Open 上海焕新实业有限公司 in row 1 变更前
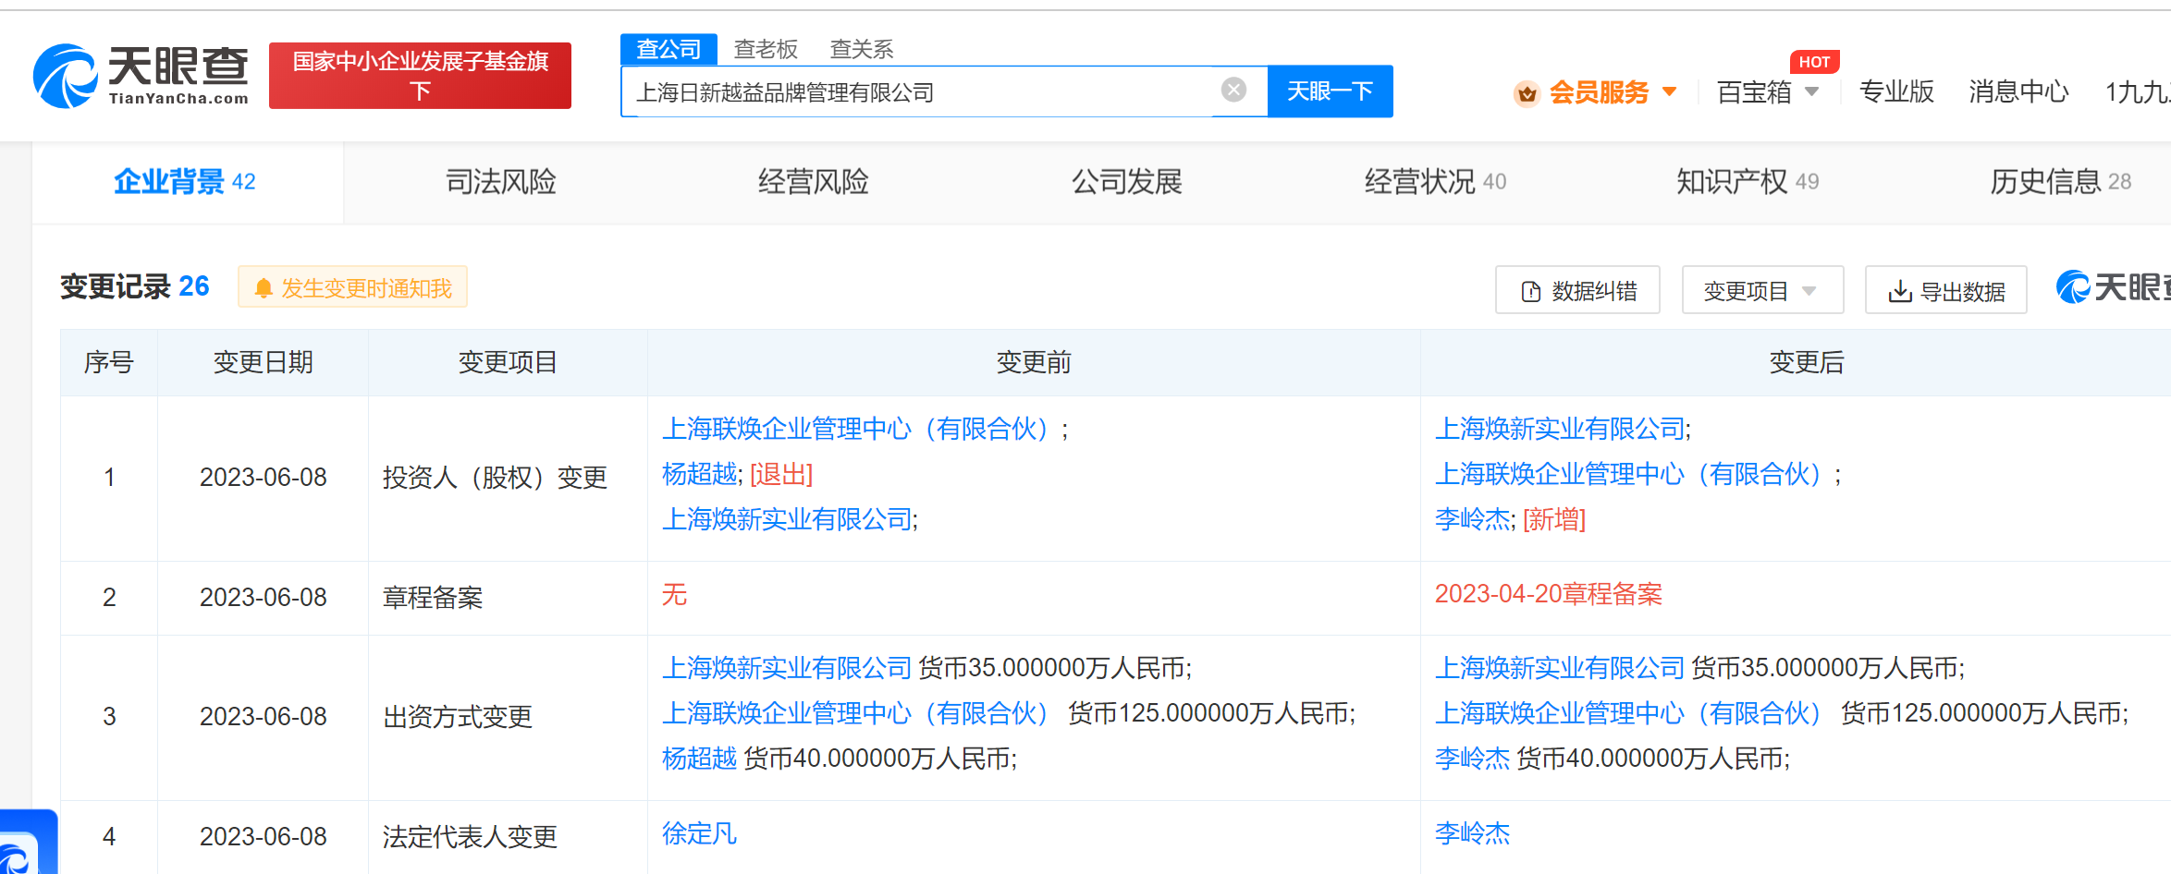This screenshot has height=874, width=2171. pos(787,519)
